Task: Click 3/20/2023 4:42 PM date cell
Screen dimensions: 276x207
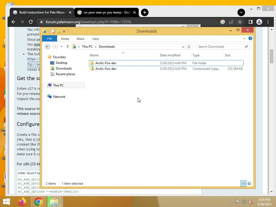Action: pos(173,69)
